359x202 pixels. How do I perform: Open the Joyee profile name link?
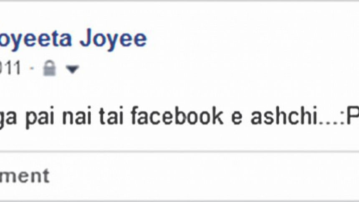(73, 39)
